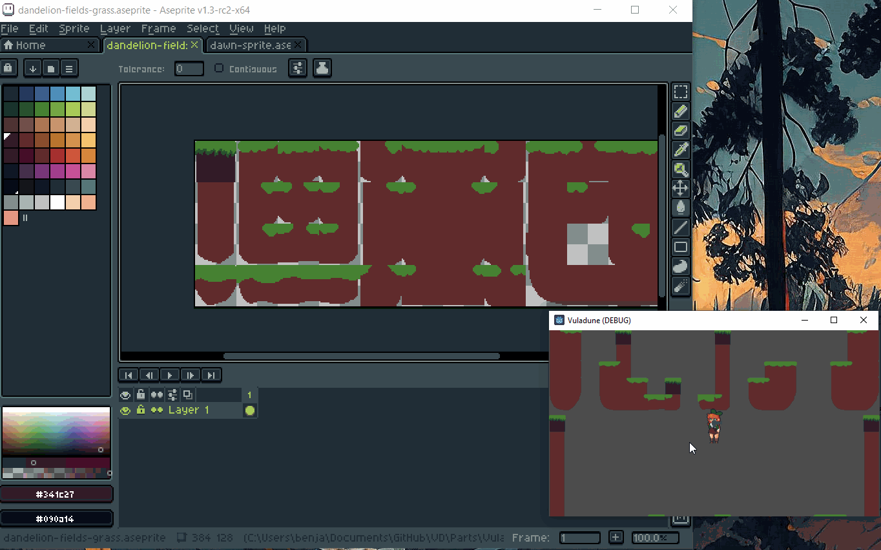
Task: Play the animation
Action: 170,375
